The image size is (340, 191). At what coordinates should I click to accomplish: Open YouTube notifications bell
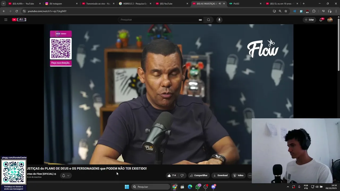tap(321, 20)
